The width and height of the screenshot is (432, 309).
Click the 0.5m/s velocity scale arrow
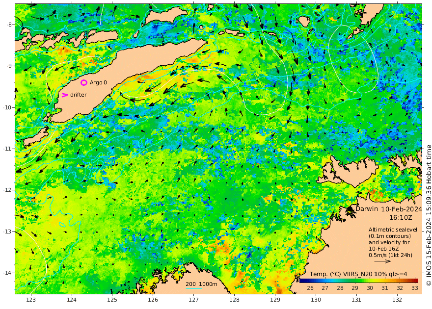(x=382, y=261)
